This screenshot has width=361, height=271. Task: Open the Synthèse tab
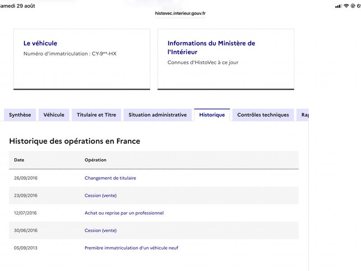pos(20,115)
